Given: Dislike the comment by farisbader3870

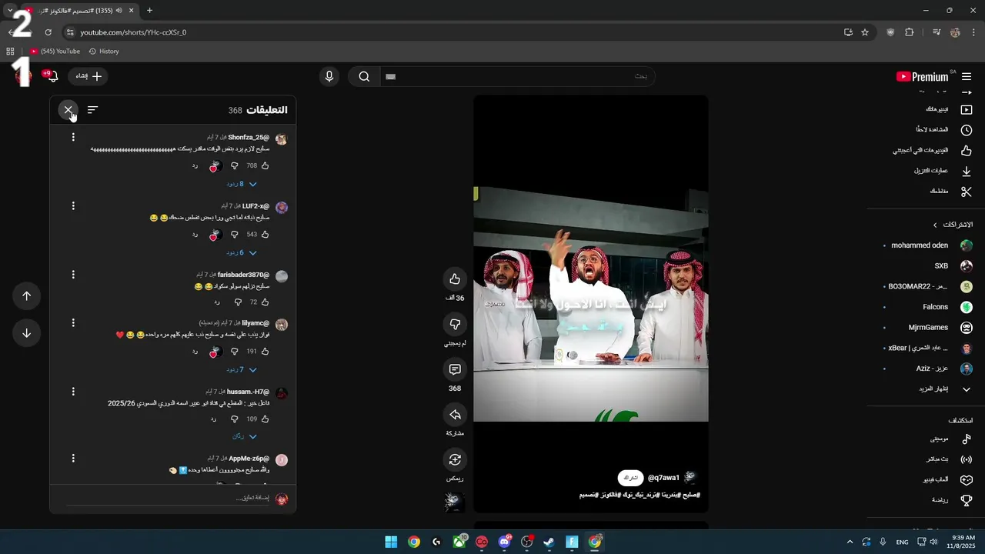Looking at the screenshot, I should [238, 302].
